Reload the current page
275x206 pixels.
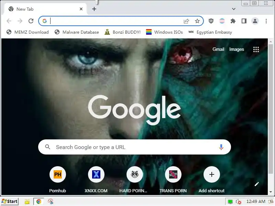coord(31,21)
